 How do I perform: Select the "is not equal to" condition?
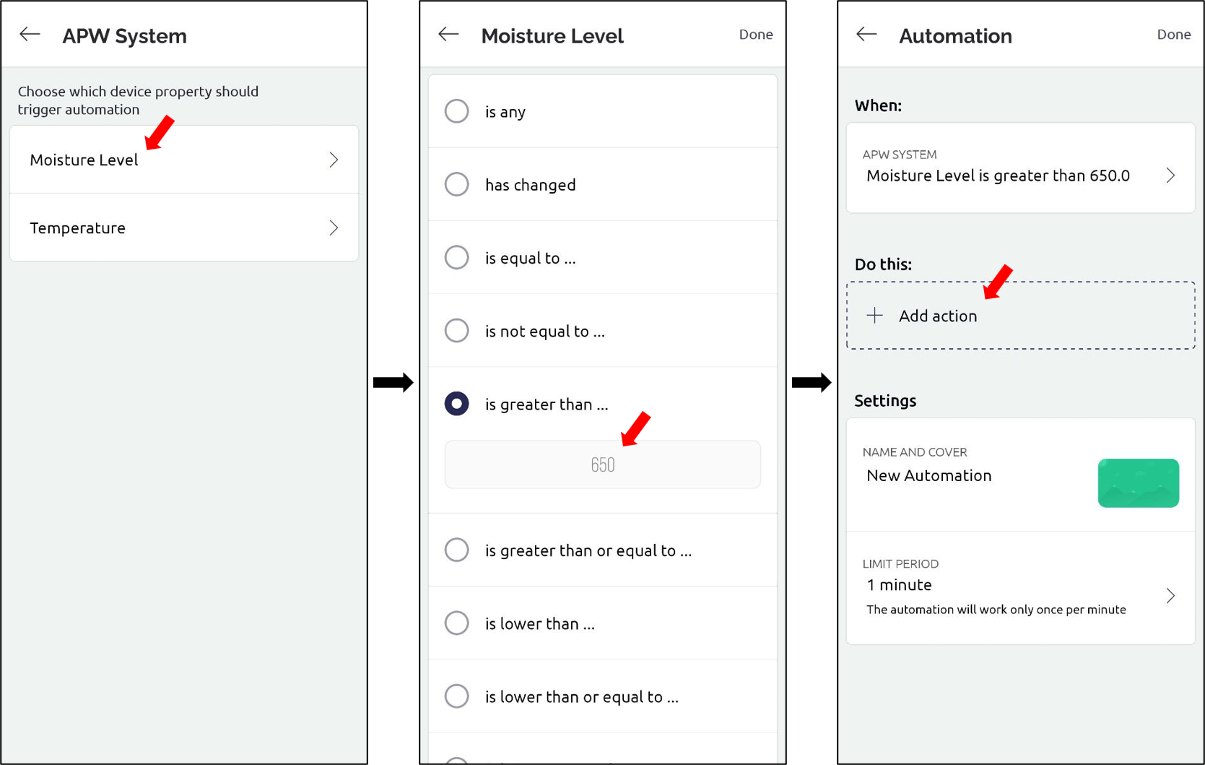click(456, 330)
